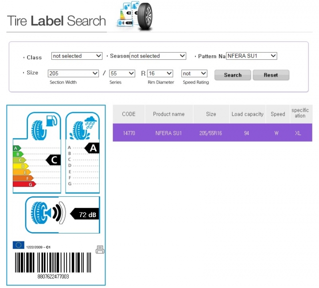Viewport: 319px width, 288px height.
Task: Click the green B fuel efficiency arrow
Action: point(18,154)
